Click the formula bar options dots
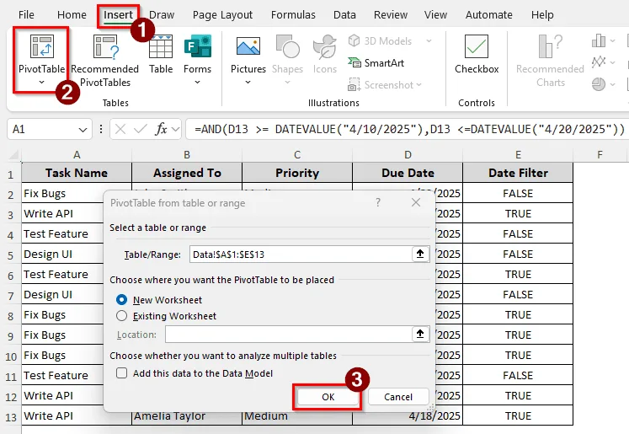Image resolution: width=629 pixels, height=434 pixels. pos(101,129)
